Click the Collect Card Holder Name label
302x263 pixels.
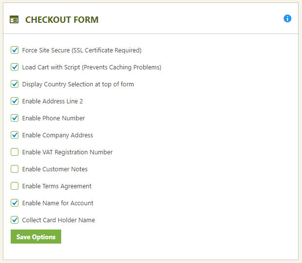coord(59,220)
